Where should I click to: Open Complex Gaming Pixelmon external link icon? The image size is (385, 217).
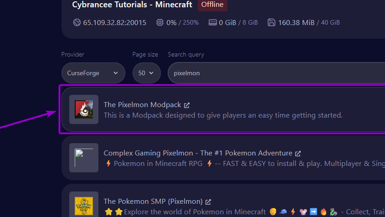pyautogui.click(x=298, y=154)
